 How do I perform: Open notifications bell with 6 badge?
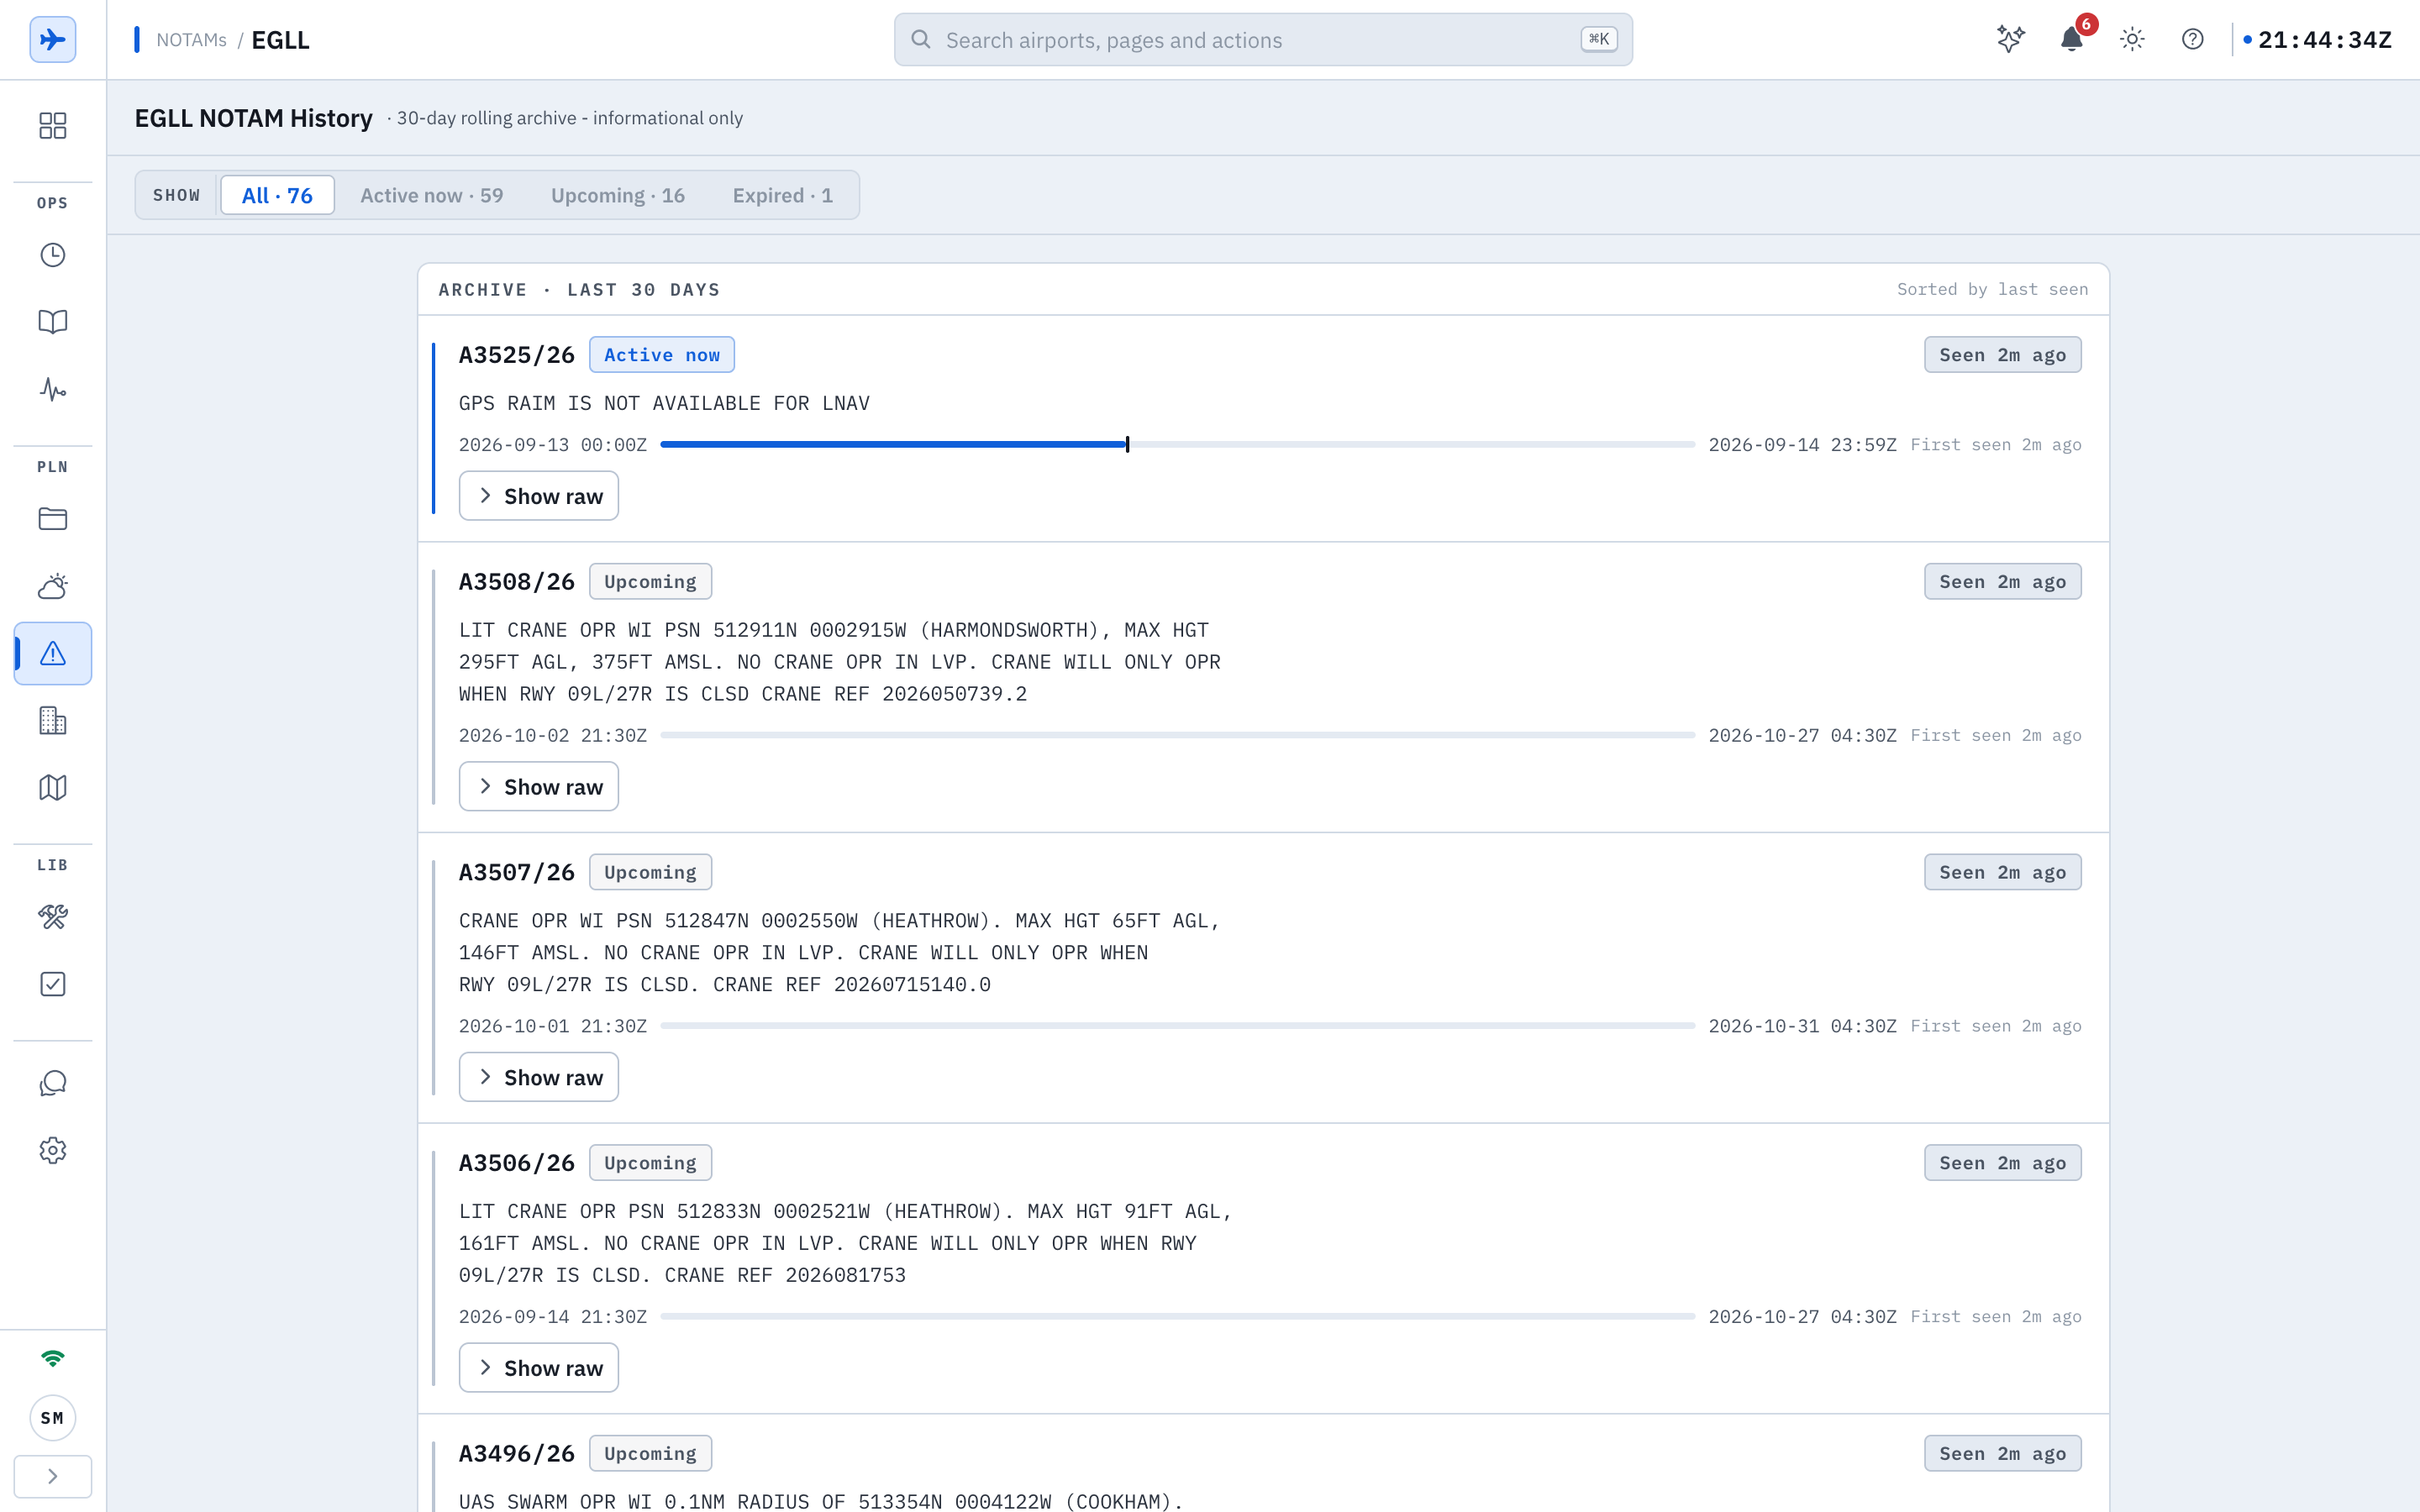pos(2072,40)
